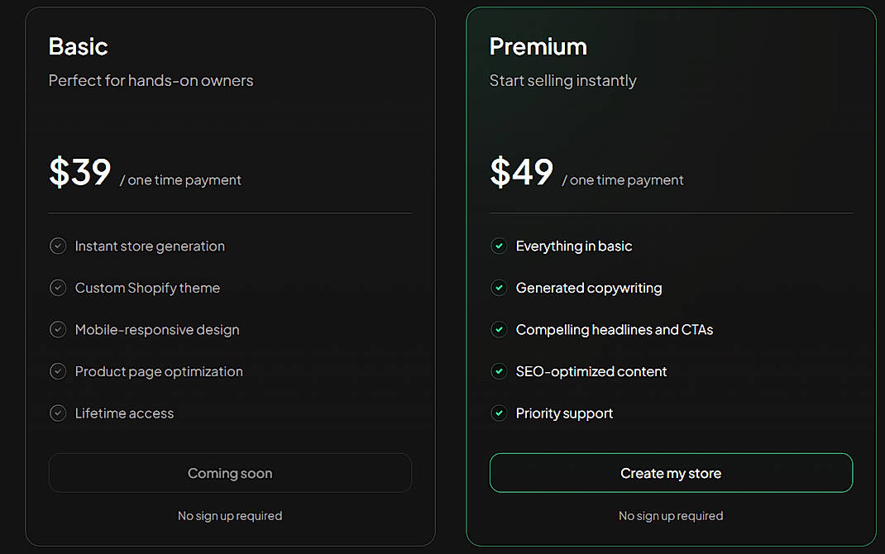Click the Generated copywriting check icon

(499, 288)
